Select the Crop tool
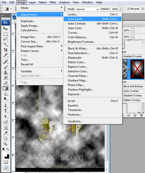Image resolution: width=145 pixels, height=173 pixels. pos(5,50)
